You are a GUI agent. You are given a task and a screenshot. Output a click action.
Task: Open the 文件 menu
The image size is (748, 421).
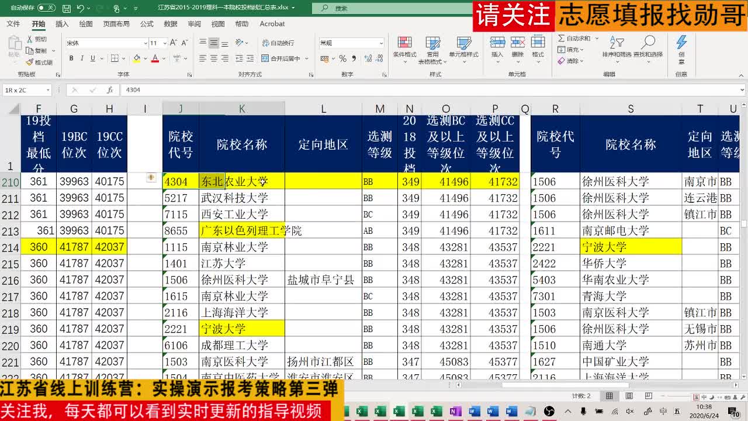tap(13, 24)
